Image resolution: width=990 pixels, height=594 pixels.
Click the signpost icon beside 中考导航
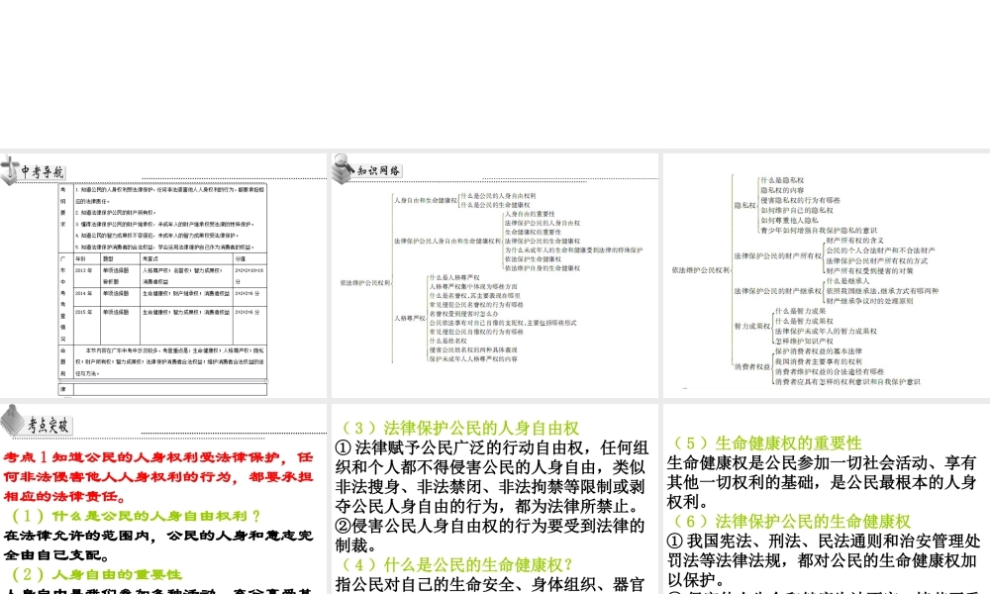pos(10,170)
